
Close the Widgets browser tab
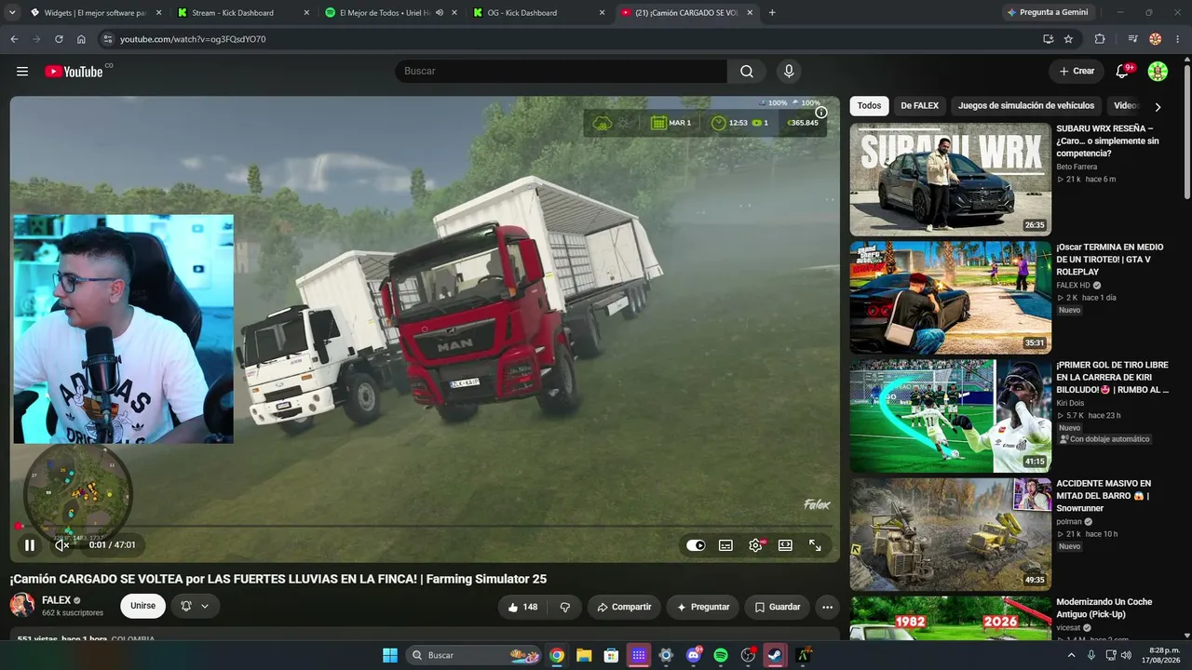(x=158, y=13)
